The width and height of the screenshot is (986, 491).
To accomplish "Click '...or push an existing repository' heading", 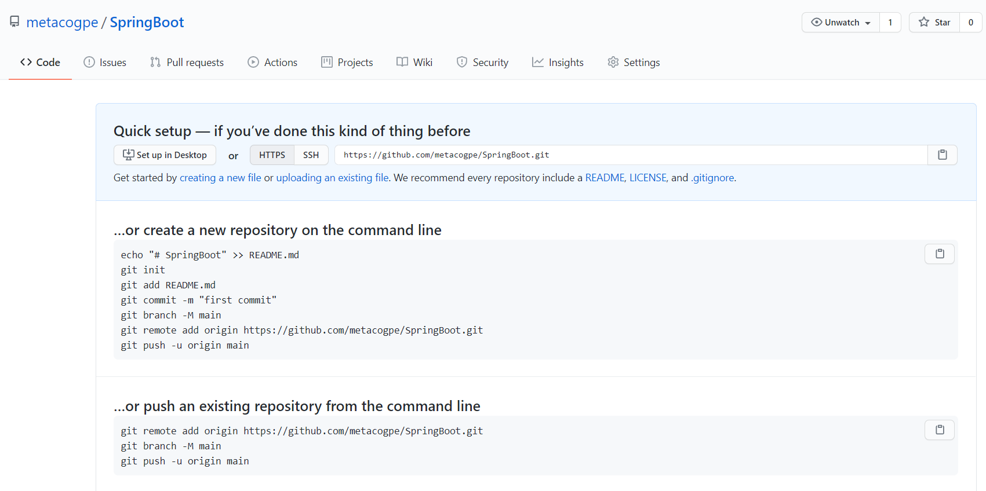I will pyautogui.click(x=297, y=406).
